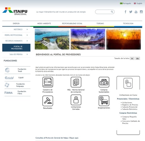The width and height of the screenshot is (145, 141).
Task: Open Compras Pequeño Valor link
Action: [129, 118]
